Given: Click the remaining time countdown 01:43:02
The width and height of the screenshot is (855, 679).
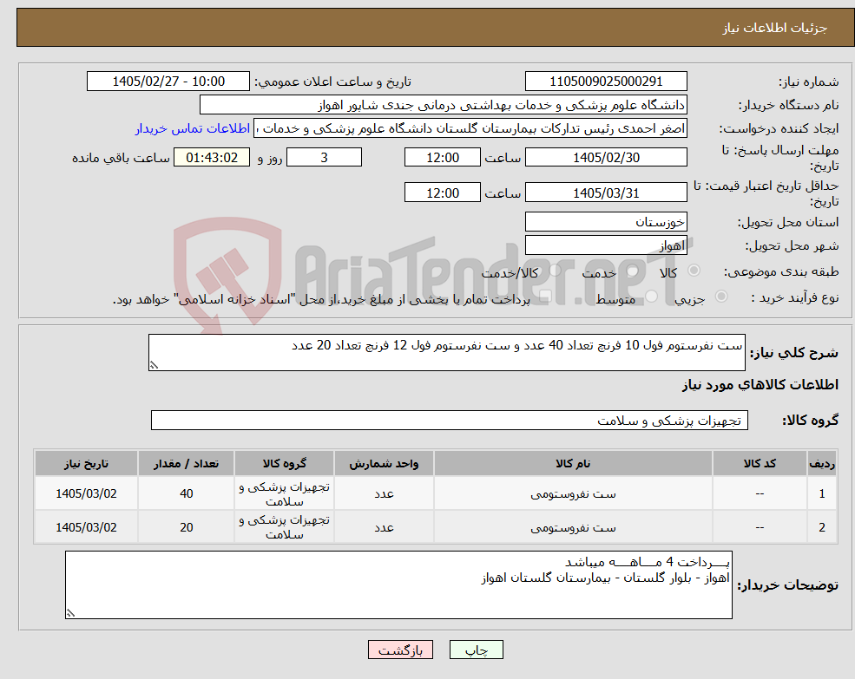Looking at the screenshot, I should pyautogui.click(x=212, y=158).
